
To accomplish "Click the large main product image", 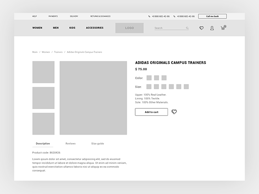I will coord(93,98).
